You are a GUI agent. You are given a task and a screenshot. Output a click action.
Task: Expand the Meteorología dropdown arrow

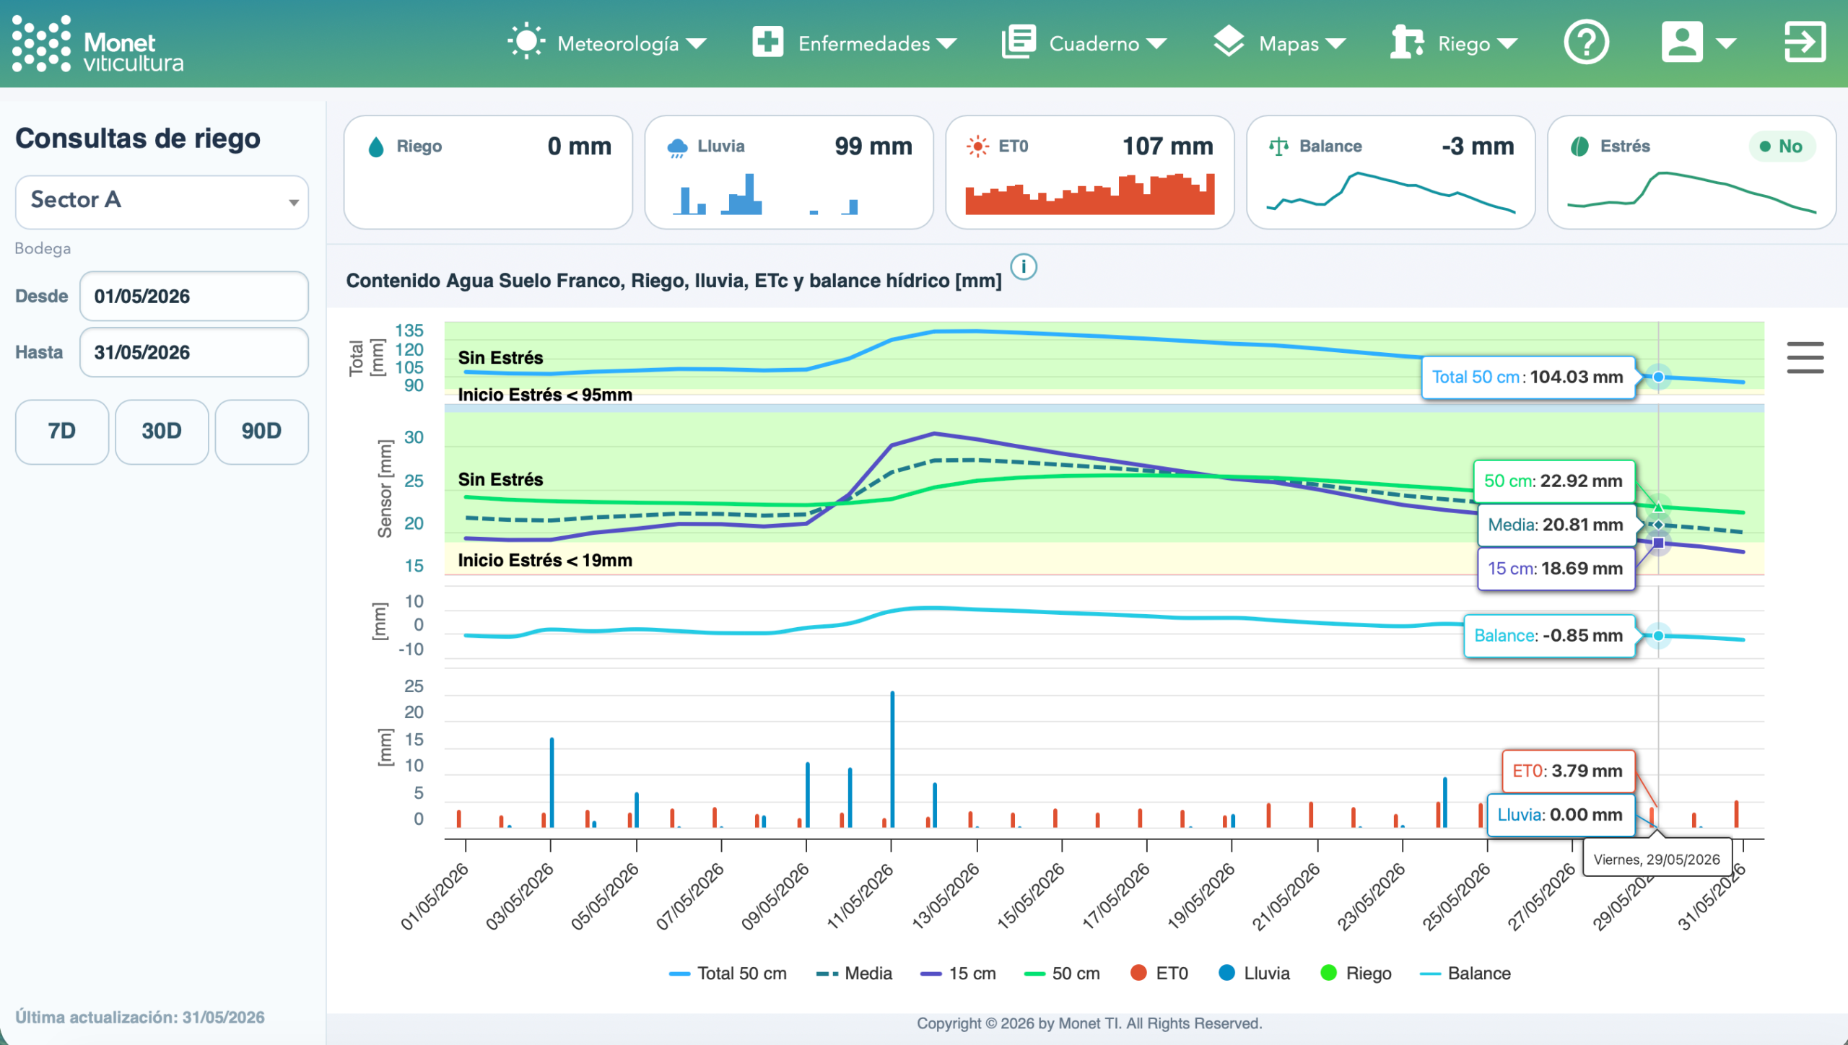pos(696,44)
